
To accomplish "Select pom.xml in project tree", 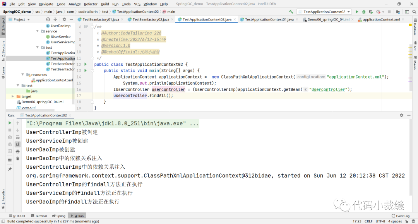I will pos(26,107).
